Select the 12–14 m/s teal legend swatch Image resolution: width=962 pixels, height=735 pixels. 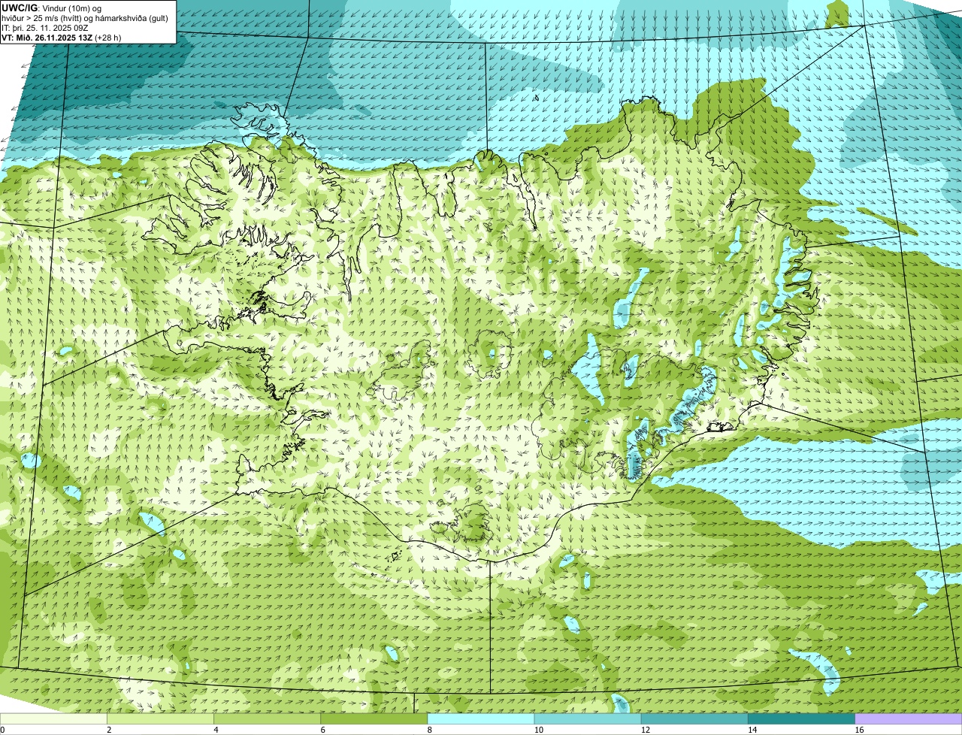point(694,718)
